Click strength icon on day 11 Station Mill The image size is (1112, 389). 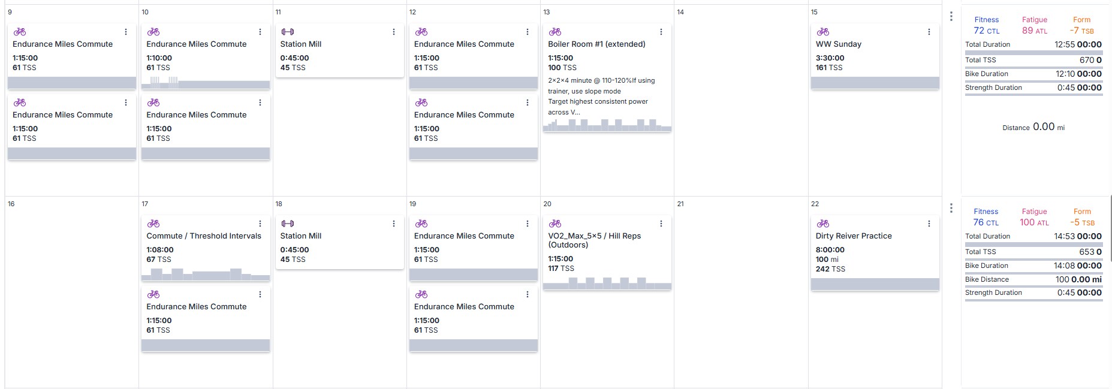(288, 32)
